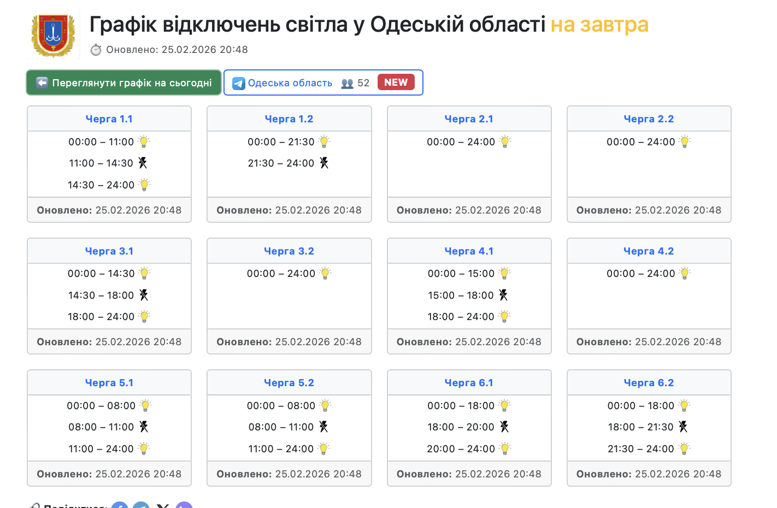Click the outage icon for Черга 1.2 21:30–24:00
The image size is (777, 508).
point(324,163)
